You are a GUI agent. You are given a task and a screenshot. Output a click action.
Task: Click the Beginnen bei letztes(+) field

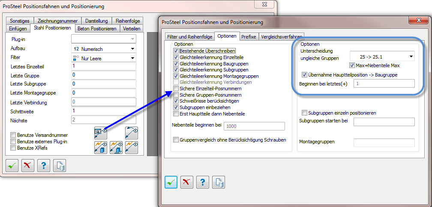click(x=384, y=83)
